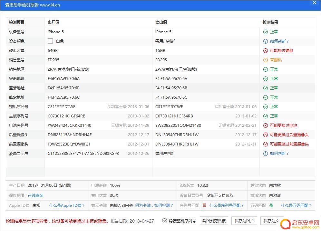321x231 pixels.
Task: Click question mark icon in 液晶显示屏 row
Action: [265, 154]
